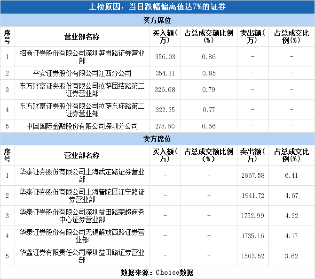Select the sell amount 1503.52
The width and height of the screenshot is (315, 279).
pyautogui.click(x=253, y=256)
